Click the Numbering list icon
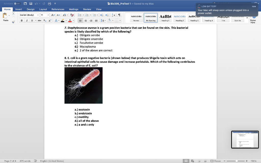Viewport: 261px width, 163px height. pyautogui.click(x=87, y=15)
